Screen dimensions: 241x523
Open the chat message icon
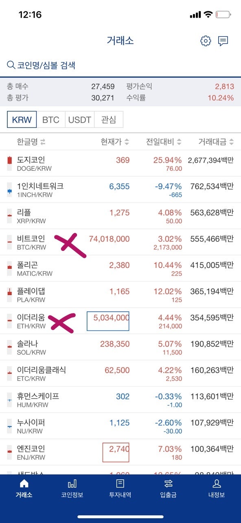(x=223, y=41)
